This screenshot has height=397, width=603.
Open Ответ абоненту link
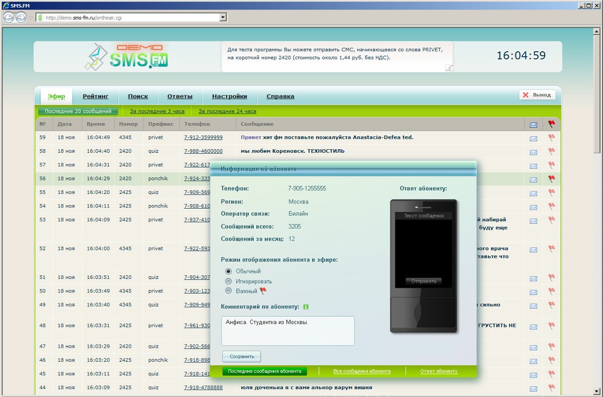point(439,371)
